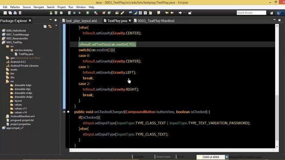This screenshot has height=160, width=285.
Task: Open the Navigate menu
Action: (39, 7)
